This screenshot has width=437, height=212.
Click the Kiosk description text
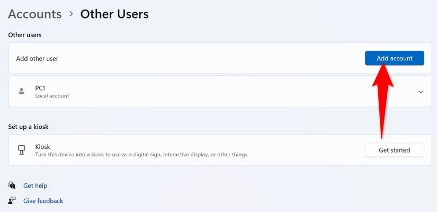click(x=141, y=154)
